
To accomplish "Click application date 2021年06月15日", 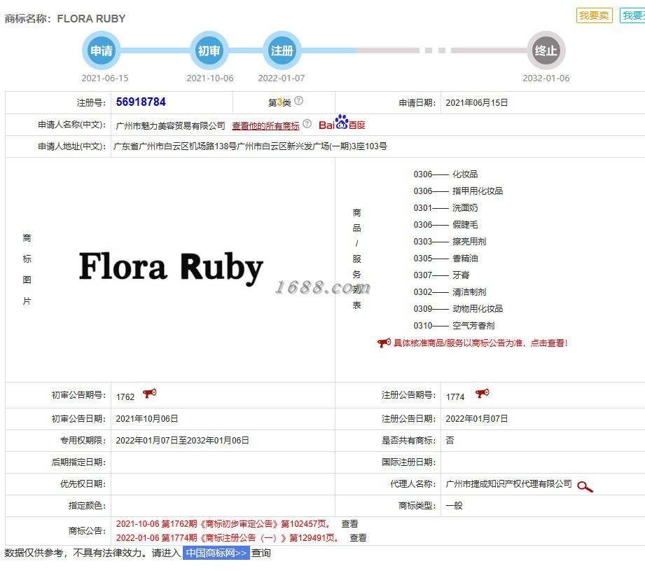I will [476, 103].
